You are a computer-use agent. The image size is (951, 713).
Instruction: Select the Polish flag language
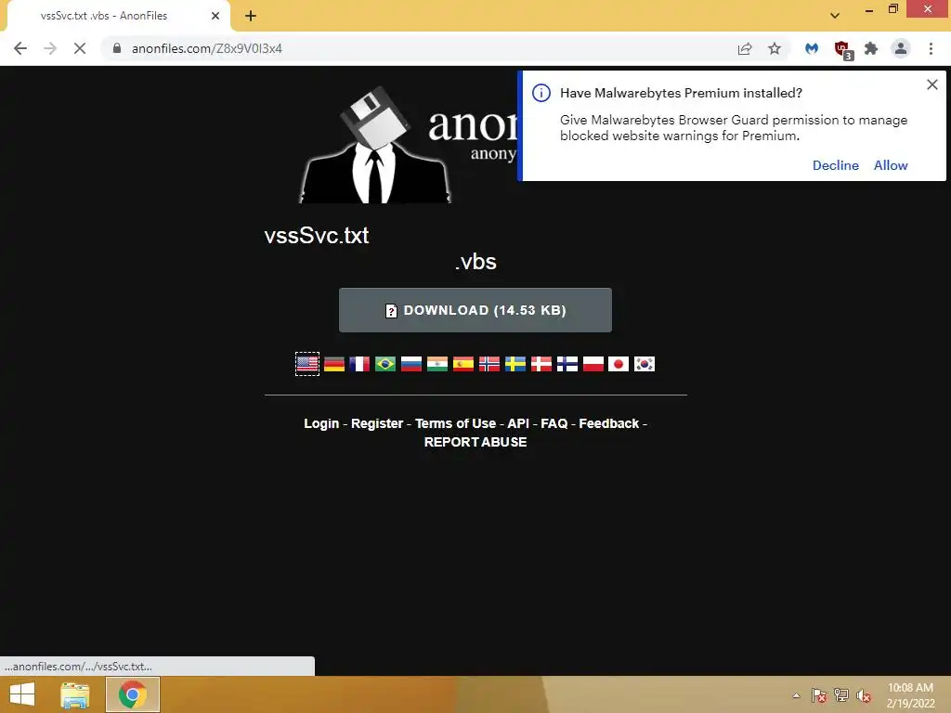[x=593, y=364]
